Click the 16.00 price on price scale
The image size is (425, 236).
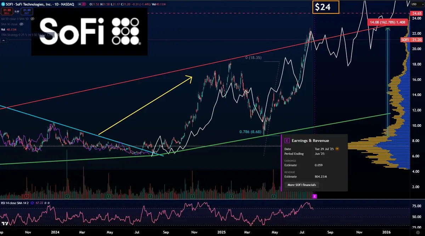pyautogui.click(x=416, y=80)
